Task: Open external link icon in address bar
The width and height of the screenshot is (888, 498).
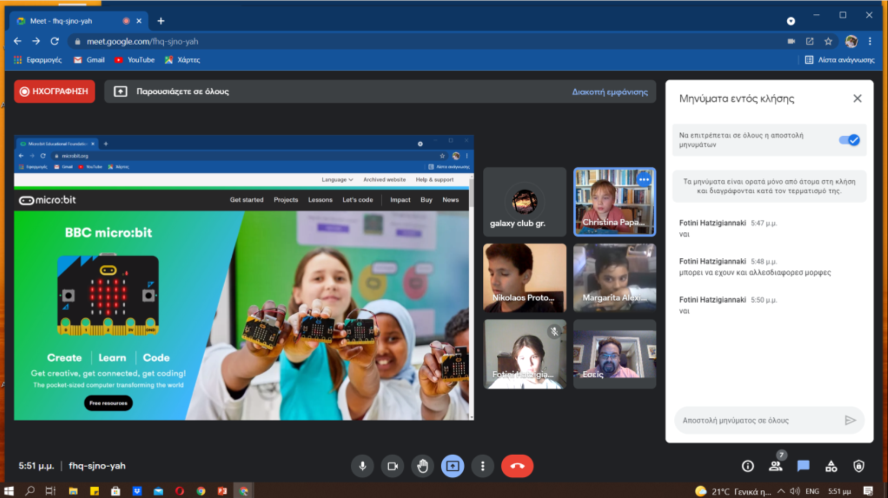Action: tap(810, 41)
